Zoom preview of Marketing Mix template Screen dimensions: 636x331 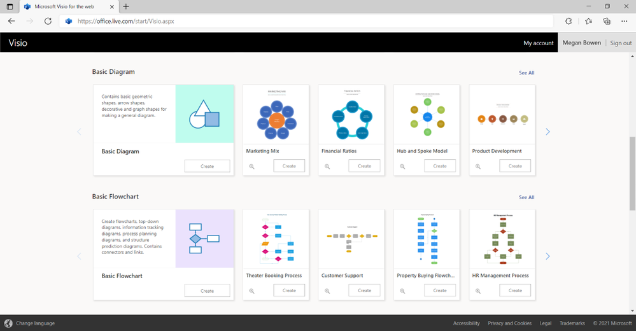coord(252,166)
